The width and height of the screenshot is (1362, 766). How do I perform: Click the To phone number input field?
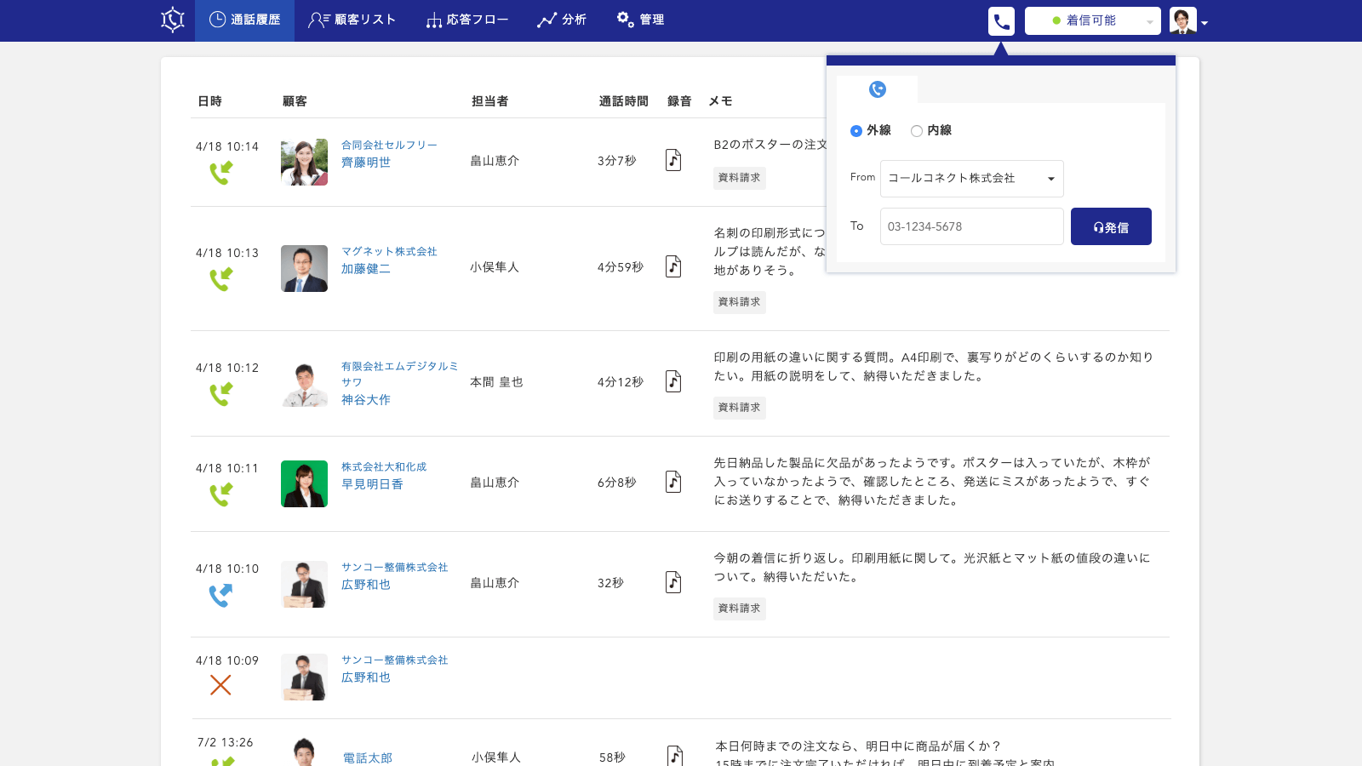[971, 226]
